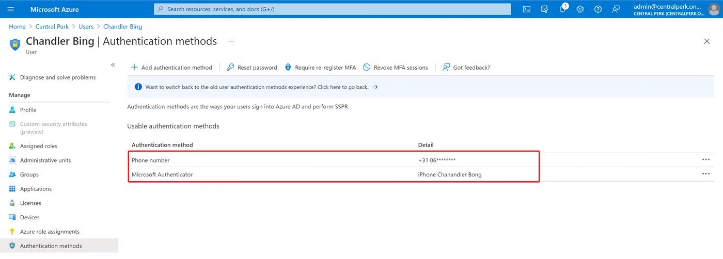Click the Assigned roles icon
This screenshot has height=259, width=723.
pyautogui.click(x=12, y=146)
